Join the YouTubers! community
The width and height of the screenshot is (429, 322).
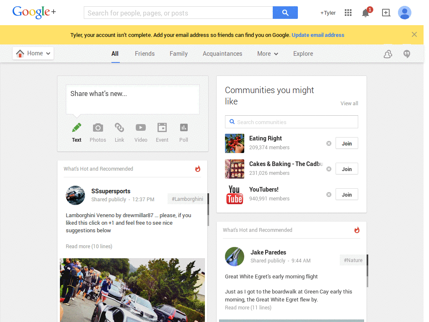[346, 195]
